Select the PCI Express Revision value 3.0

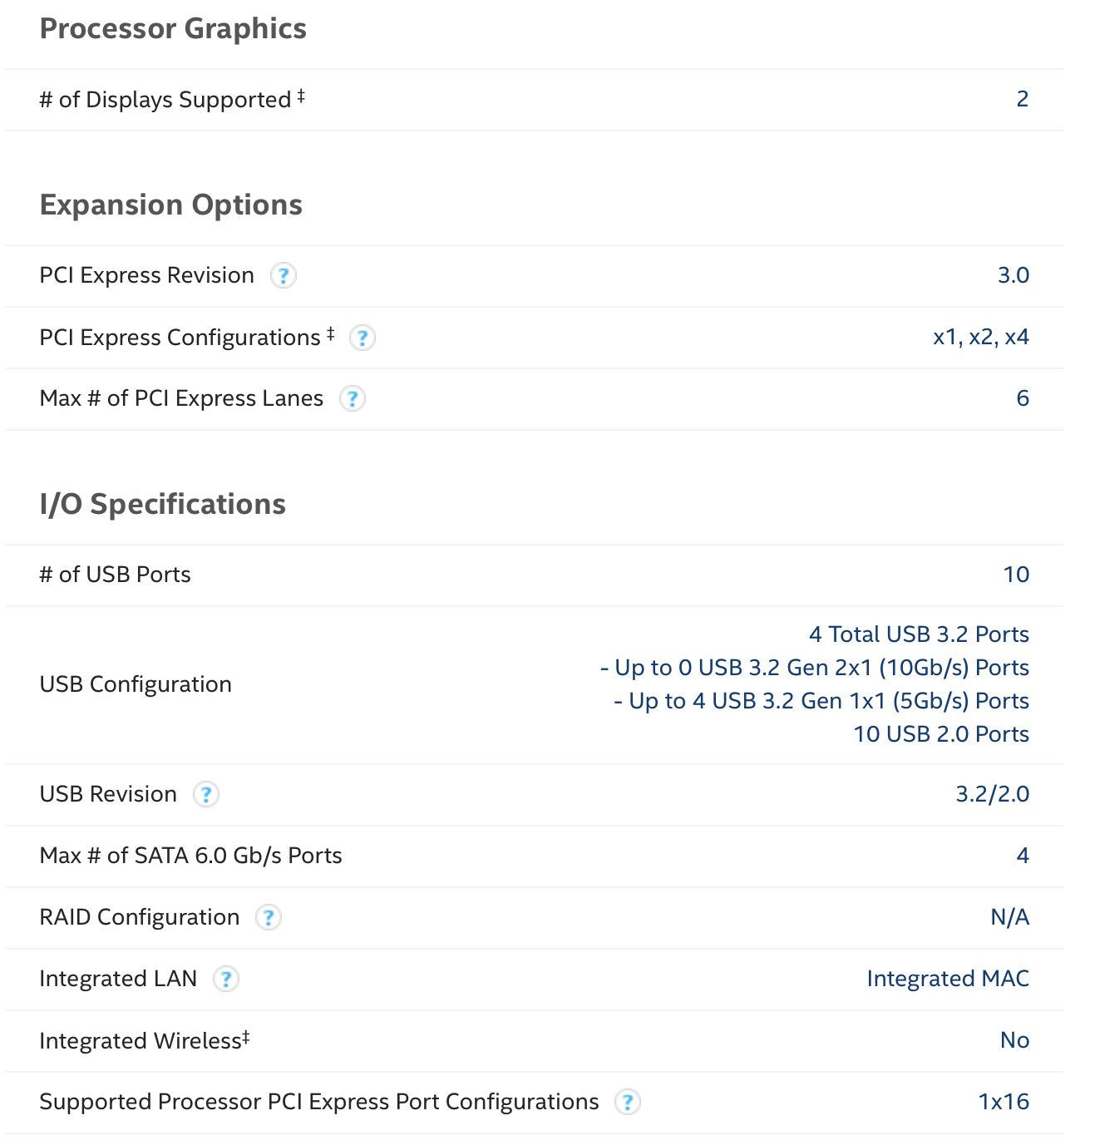[x=1014, y=275]
